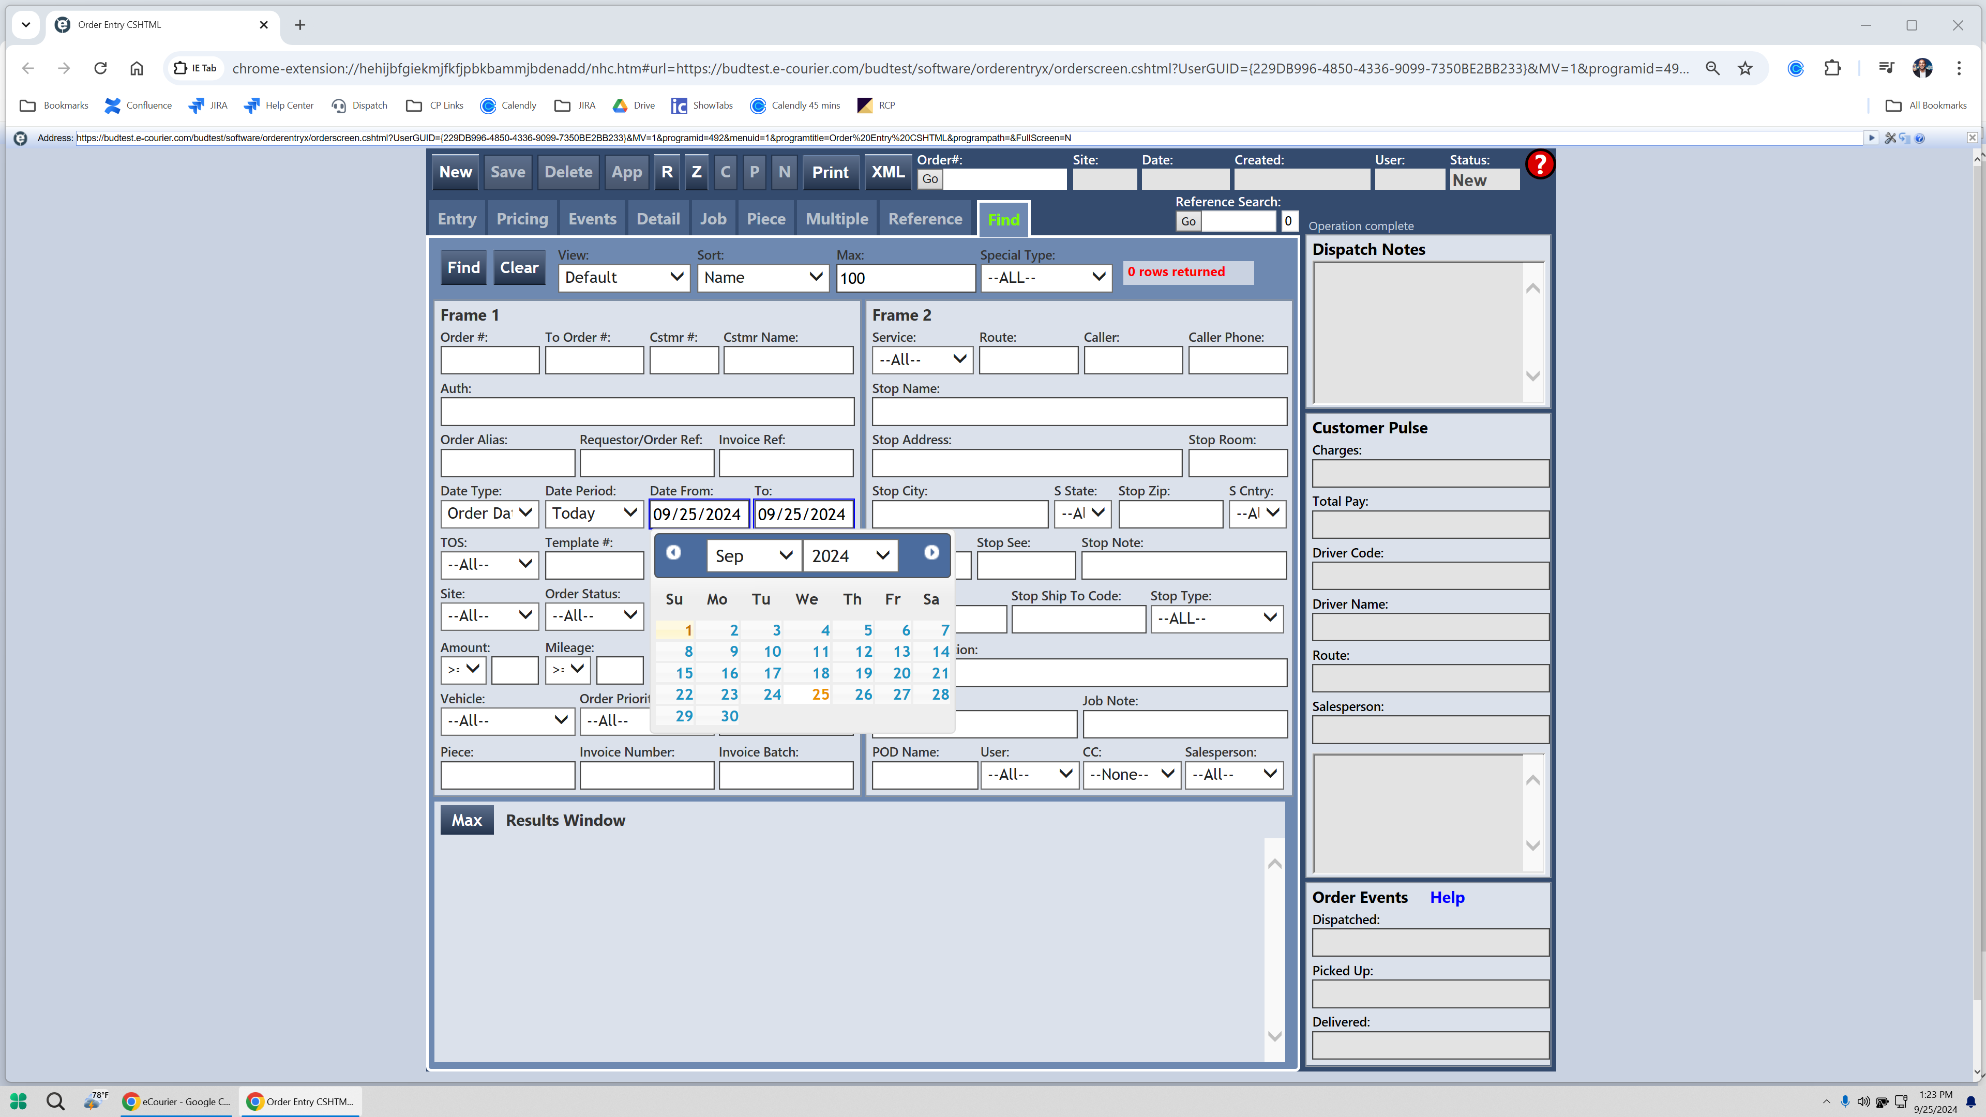Click IE Tab address go arrow

click(1871, 138)
